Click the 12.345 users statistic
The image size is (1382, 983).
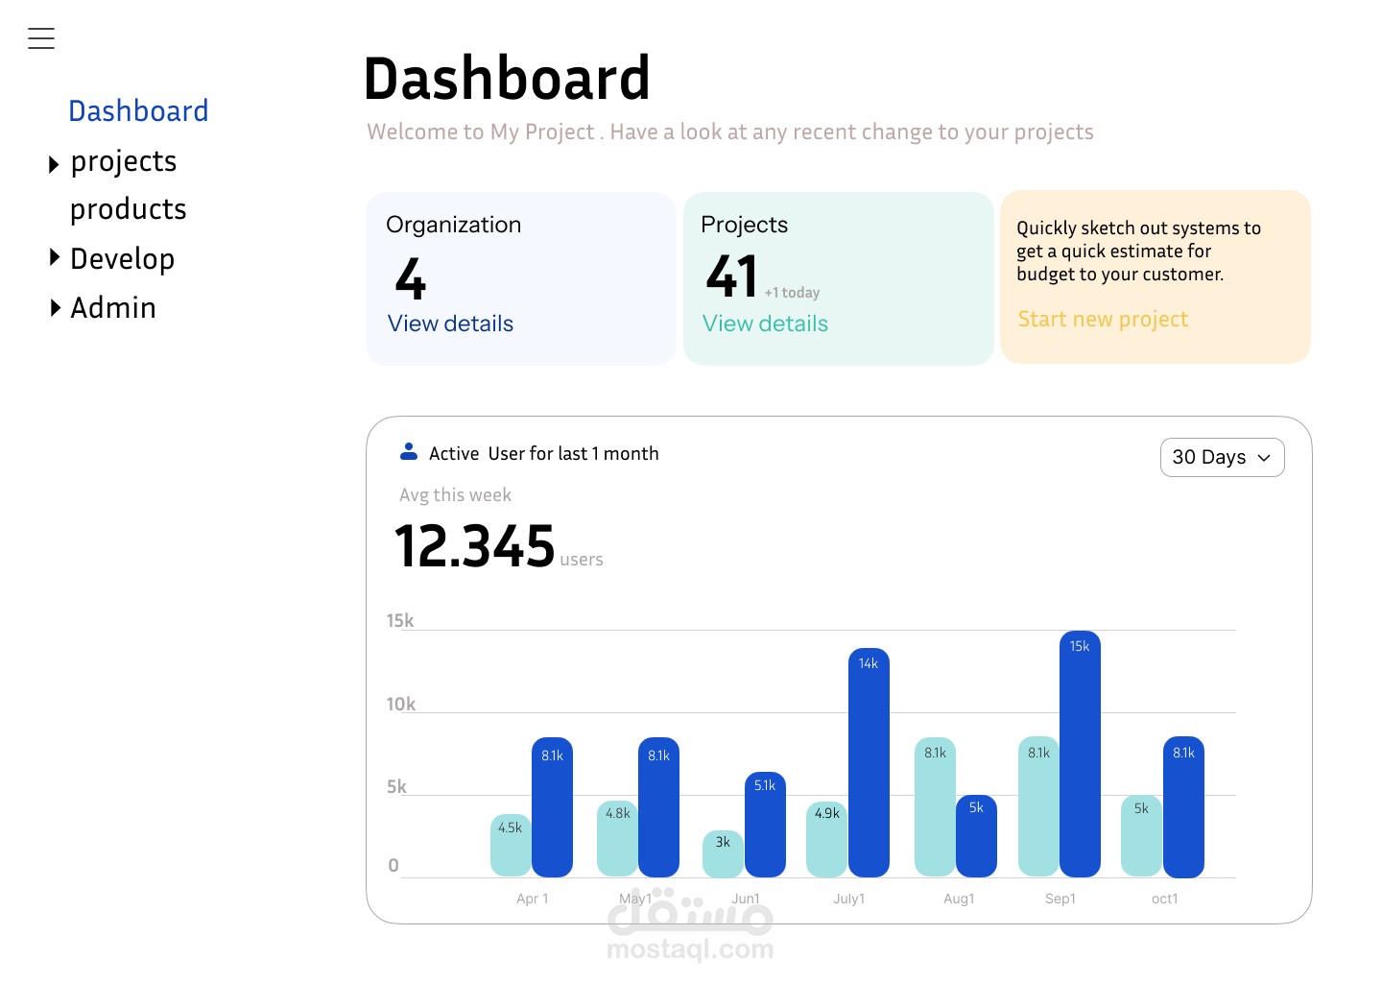coord(475,545)
